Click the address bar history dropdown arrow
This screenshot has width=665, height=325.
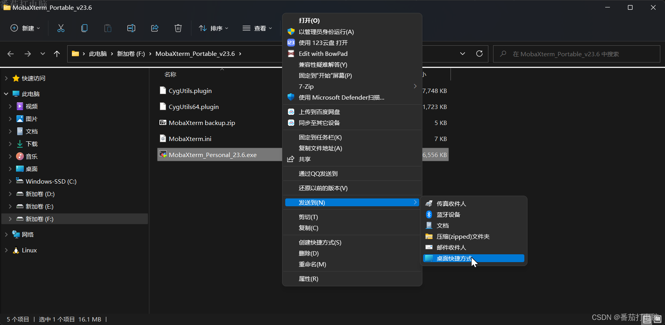(x=463, y=54)
